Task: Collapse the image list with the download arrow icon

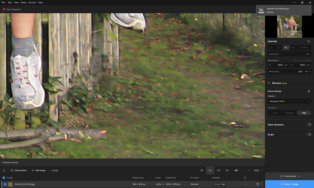Action: click(x=4, y=170)
